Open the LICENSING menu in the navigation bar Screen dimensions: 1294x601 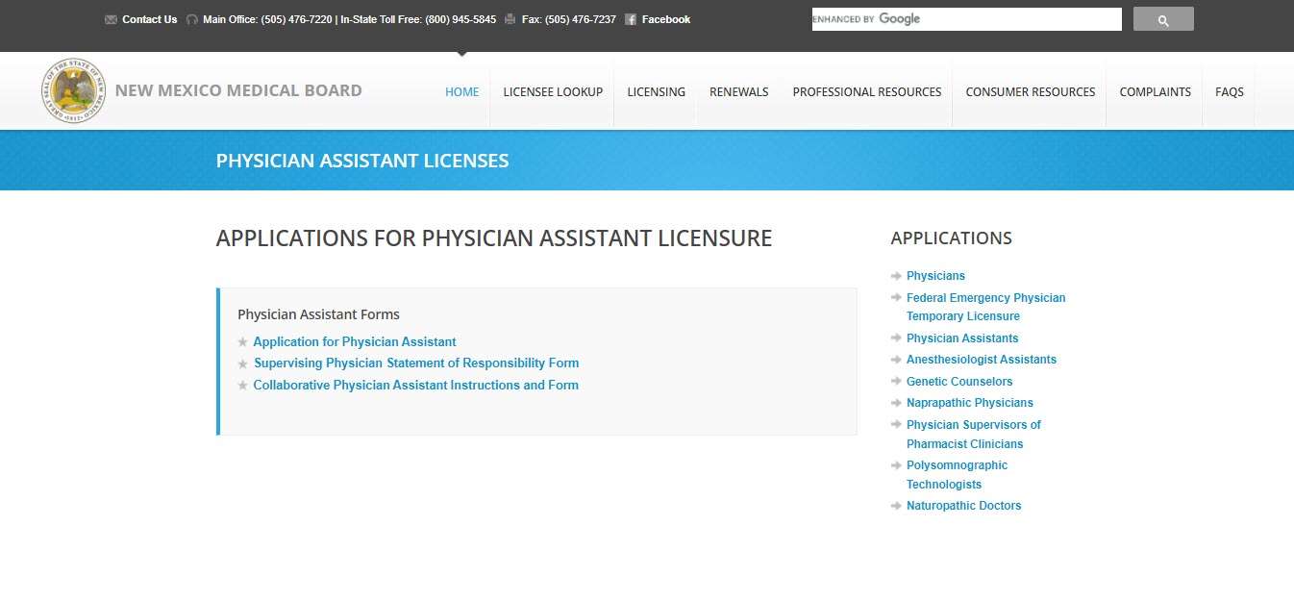(656, 91)
